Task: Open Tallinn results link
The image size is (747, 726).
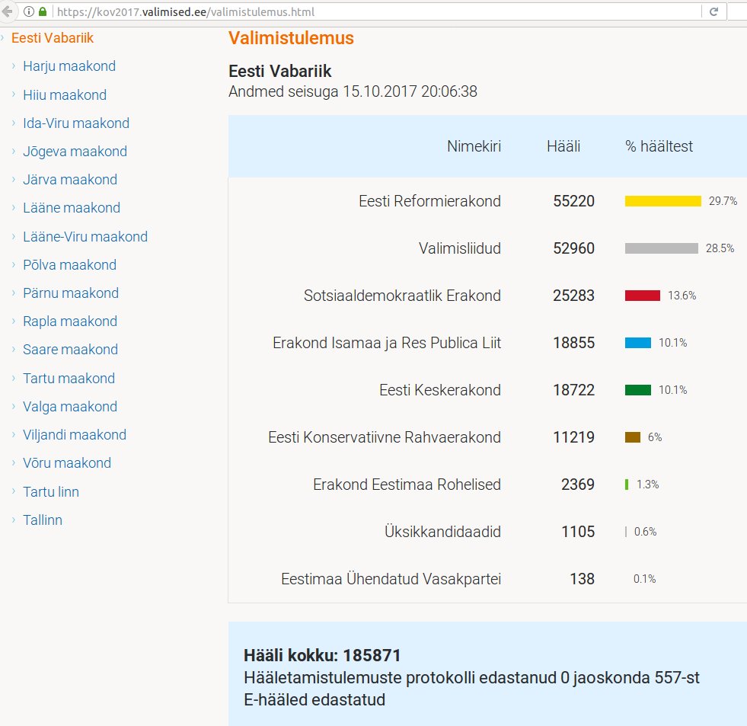Action: pos(43,520)
